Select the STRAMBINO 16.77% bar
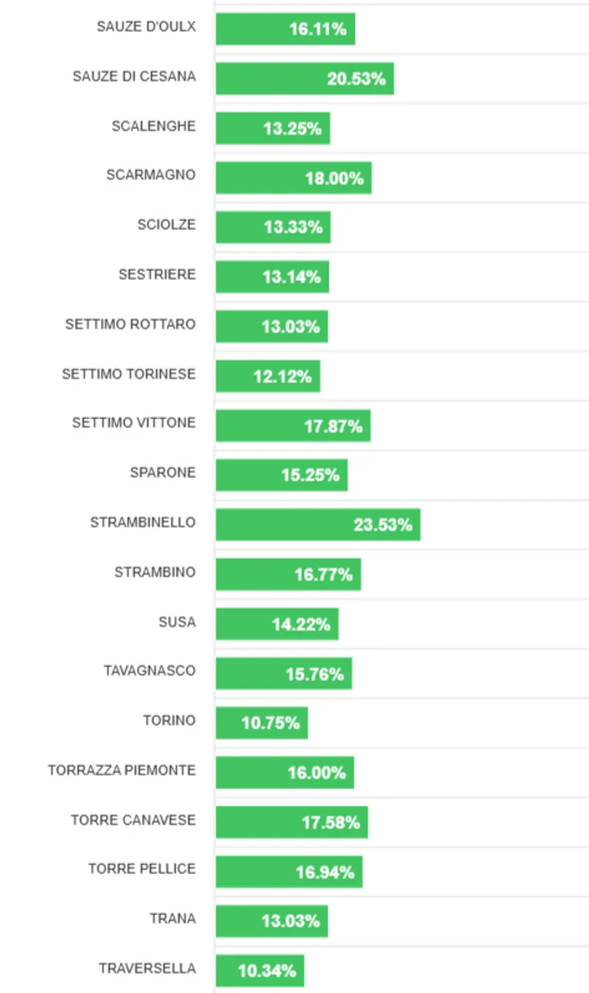The image size is (589, 993). tap(288, 575)
